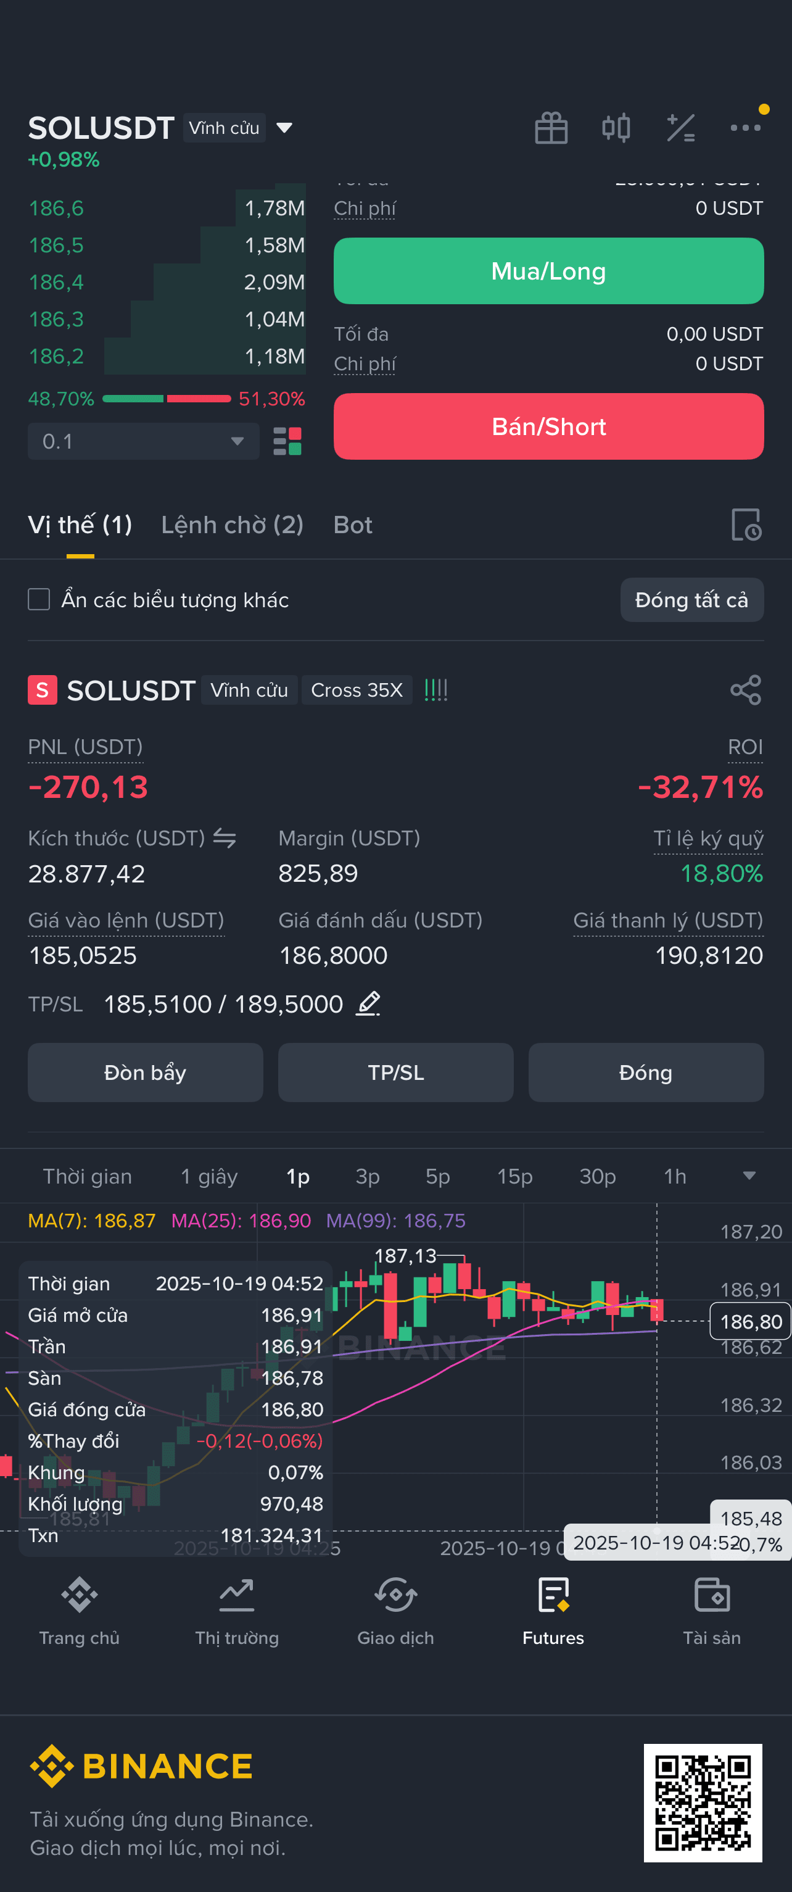This screenshot has height=1892, width=792.
Task: Swap the size unit next to Kích thước
Action: point(225,837)
